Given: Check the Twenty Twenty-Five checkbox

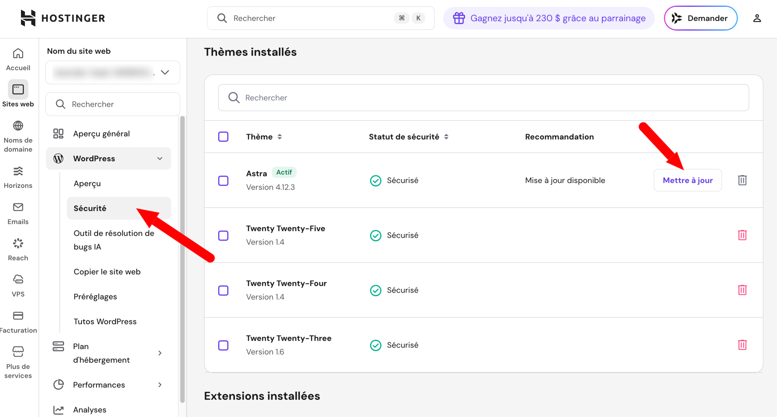Looking at the screenshot, I should click(223, 236).
